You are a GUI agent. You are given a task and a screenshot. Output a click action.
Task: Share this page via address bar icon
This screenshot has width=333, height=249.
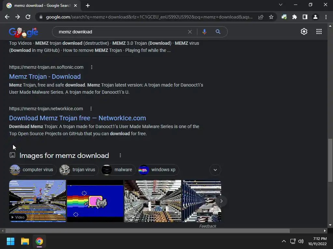point(261,17)
